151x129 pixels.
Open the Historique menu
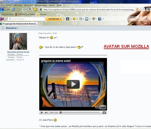[28, 5]
